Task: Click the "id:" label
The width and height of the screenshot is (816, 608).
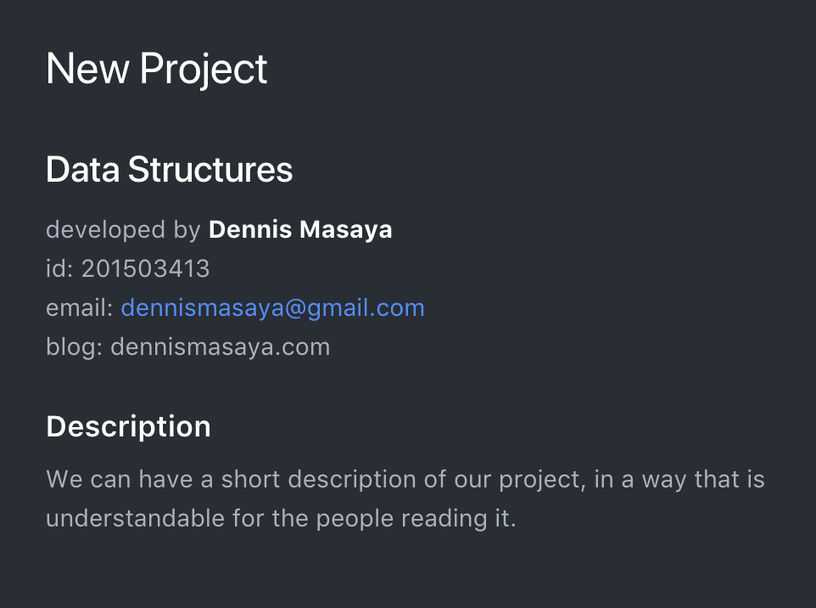Action: [59, 269]
